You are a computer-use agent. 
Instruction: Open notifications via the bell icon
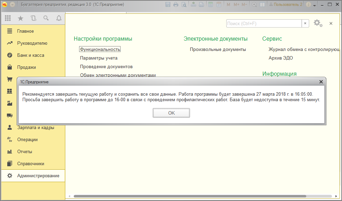(x=59, y=18)
